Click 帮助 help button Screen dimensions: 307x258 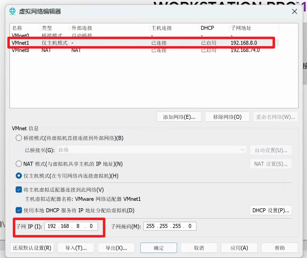tap(280, 248)
